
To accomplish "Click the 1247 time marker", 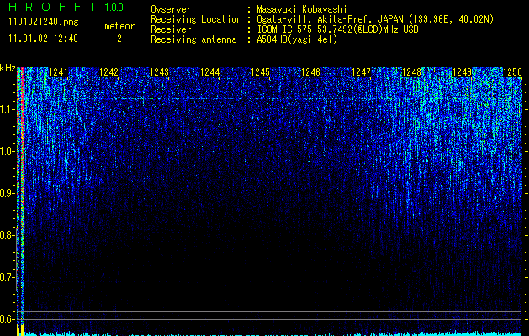I will click(362, 72).
